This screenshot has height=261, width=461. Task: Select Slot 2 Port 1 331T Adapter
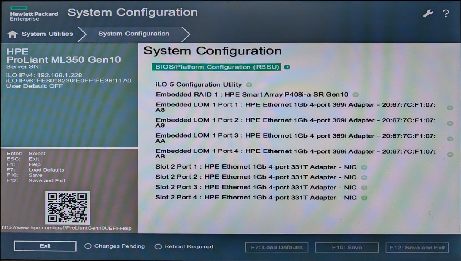tap(256, 167)
